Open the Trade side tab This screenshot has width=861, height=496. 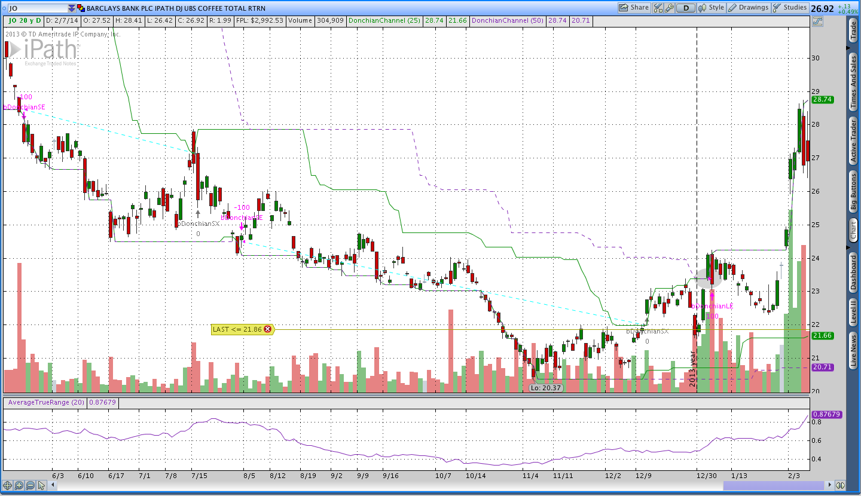click(853, 30)
